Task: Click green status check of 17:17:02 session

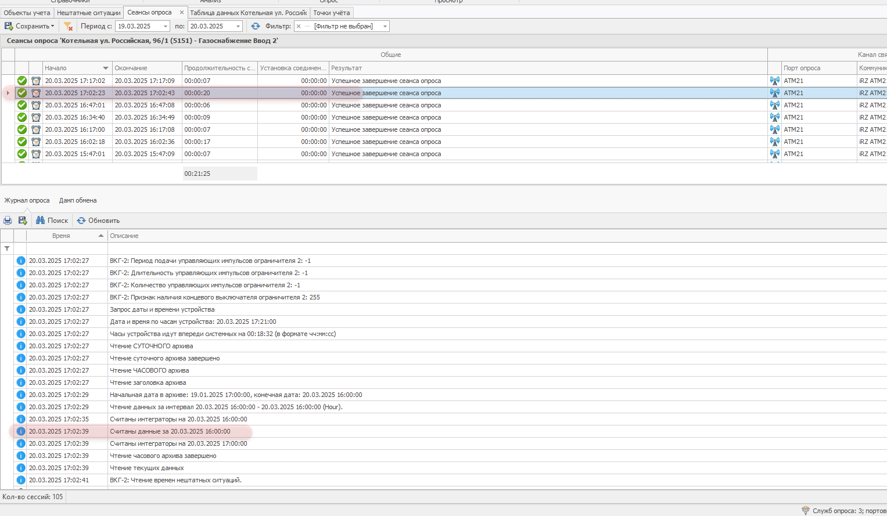Action: (x=22, y=81)
